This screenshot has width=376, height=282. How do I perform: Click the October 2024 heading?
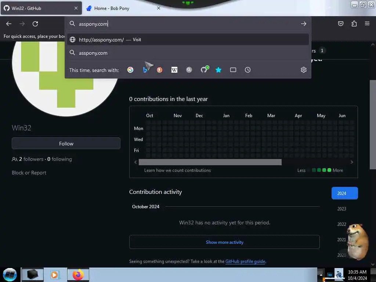pos(145,207)
